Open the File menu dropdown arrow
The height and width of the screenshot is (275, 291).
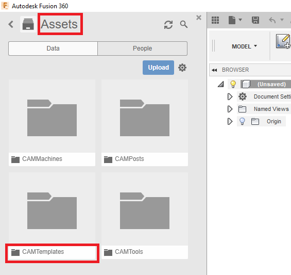(240, 20)
